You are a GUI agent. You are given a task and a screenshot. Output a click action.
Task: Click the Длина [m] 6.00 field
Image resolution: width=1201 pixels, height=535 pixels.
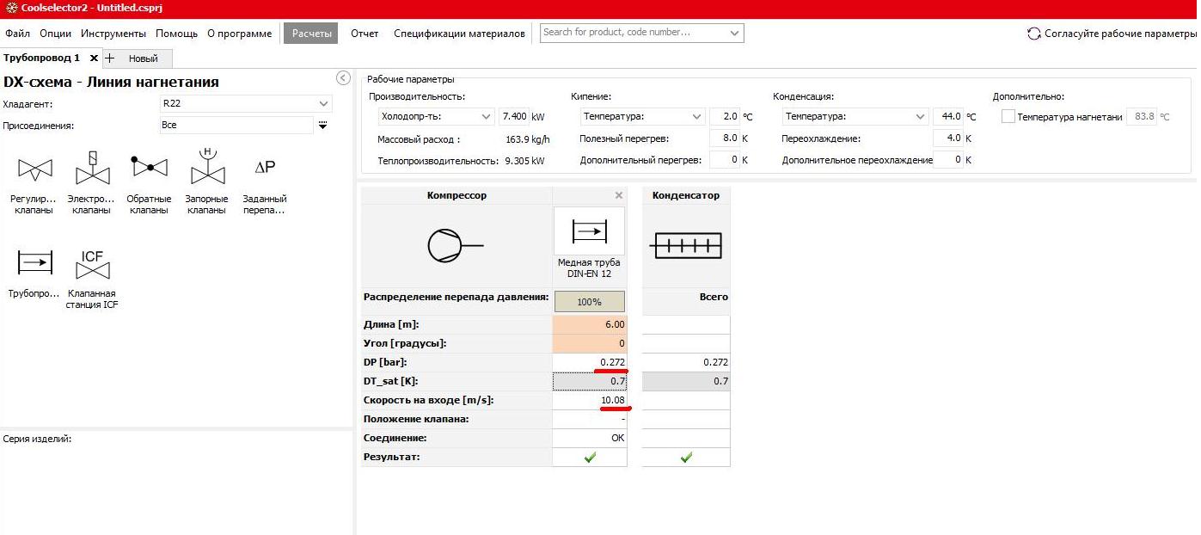[590, 324]
